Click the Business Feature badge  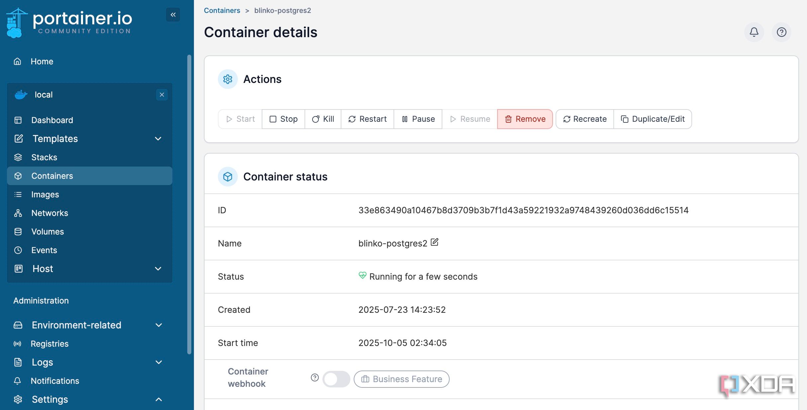(x=402, y=379)
